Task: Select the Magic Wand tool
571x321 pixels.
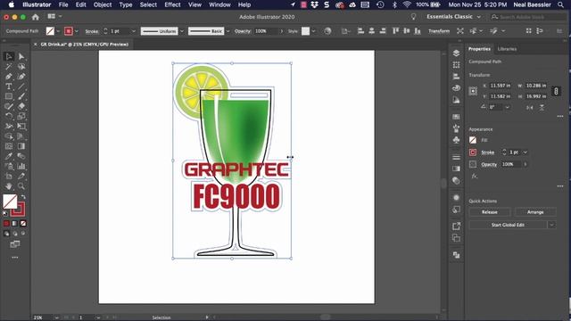Action: [9, 67]
